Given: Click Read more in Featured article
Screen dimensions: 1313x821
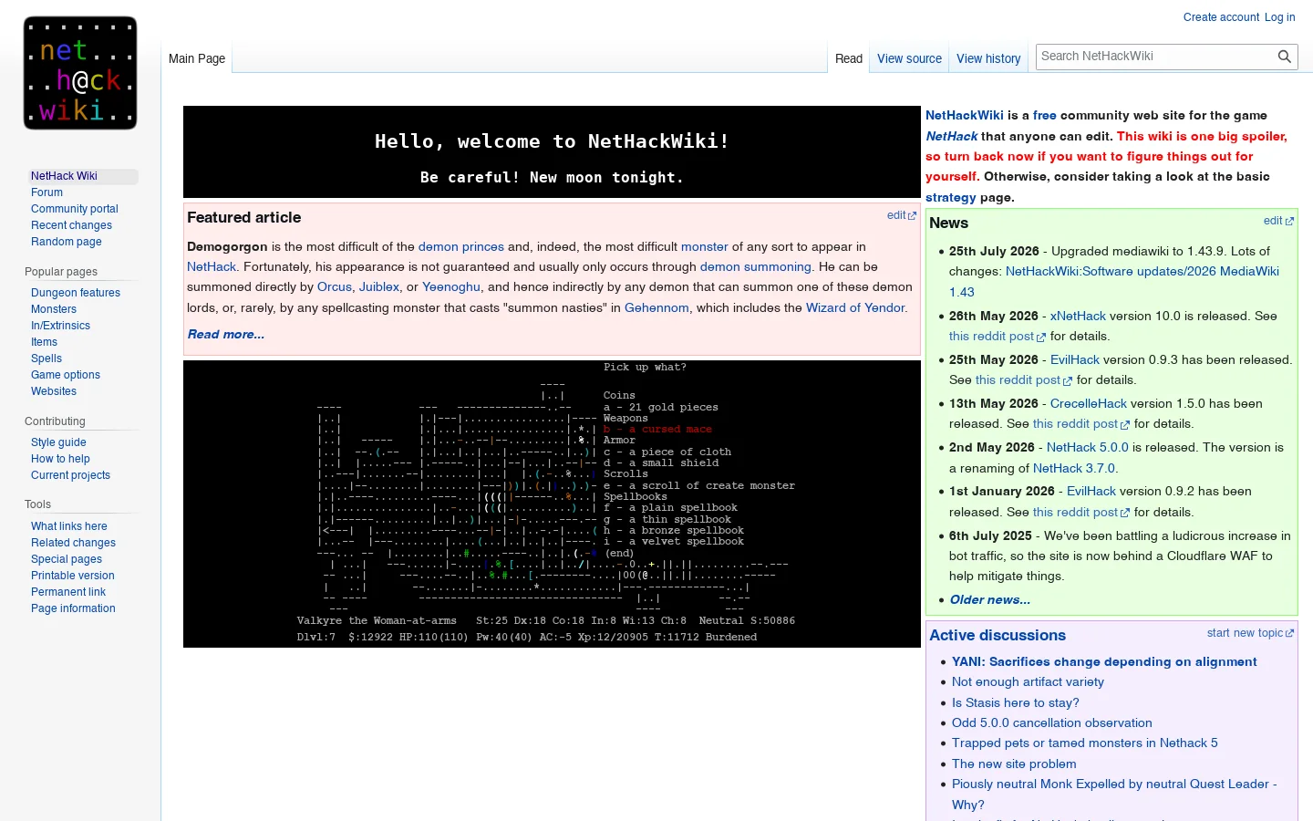Looking at the screenshot, I should pyautogui.click(x=226, y=334).
